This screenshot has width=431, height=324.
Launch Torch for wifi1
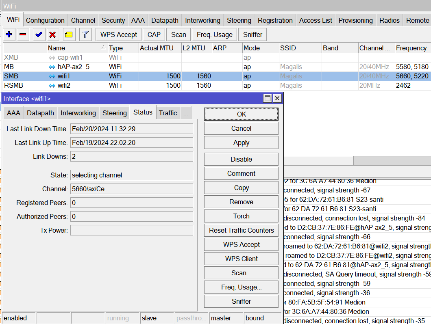(241, 216)
